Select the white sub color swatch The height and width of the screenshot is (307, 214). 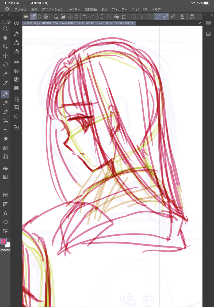[x=8, y=244]
